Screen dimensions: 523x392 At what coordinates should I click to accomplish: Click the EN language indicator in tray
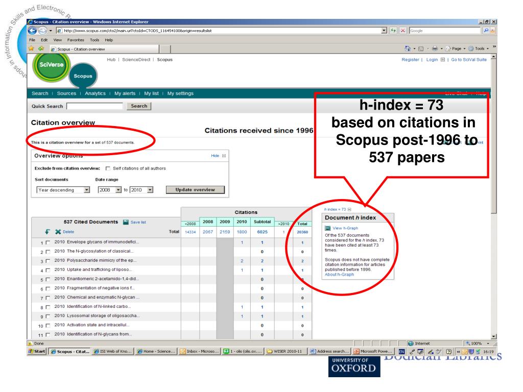click(x=401, y=351)
